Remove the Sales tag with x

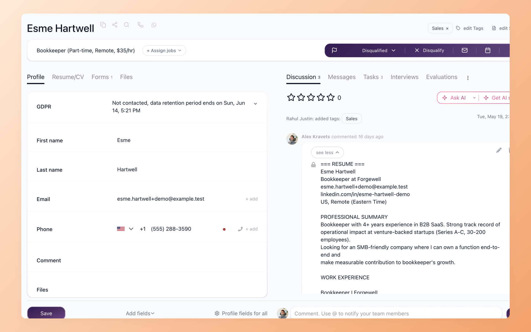click(x=447, y=28)
